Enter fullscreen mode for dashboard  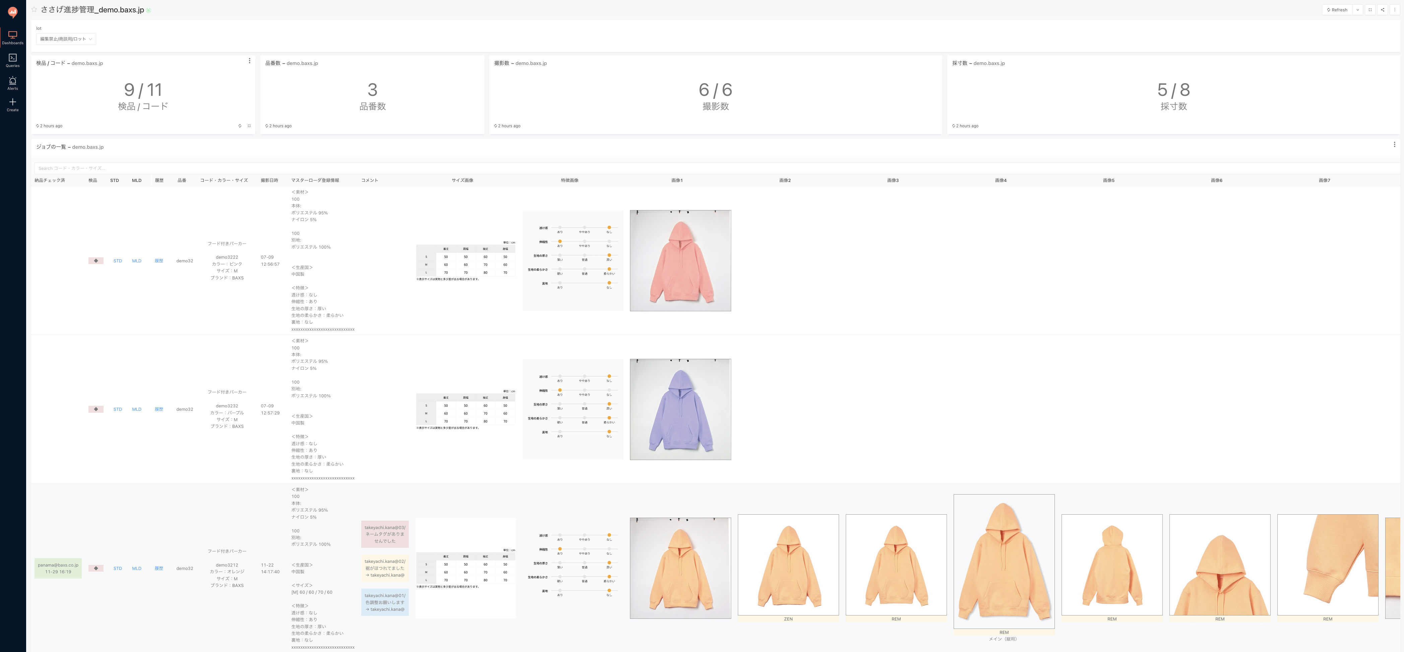(1370, 10)
